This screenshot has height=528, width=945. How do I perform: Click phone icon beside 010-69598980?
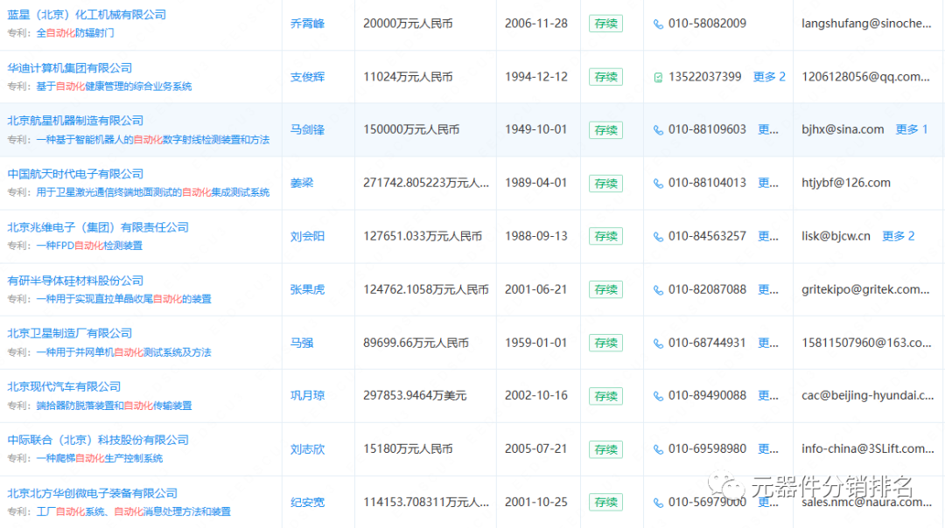658,449
